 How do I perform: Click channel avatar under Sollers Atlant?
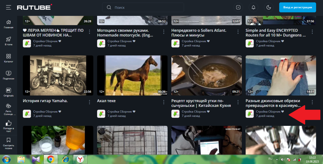(175, 43)
